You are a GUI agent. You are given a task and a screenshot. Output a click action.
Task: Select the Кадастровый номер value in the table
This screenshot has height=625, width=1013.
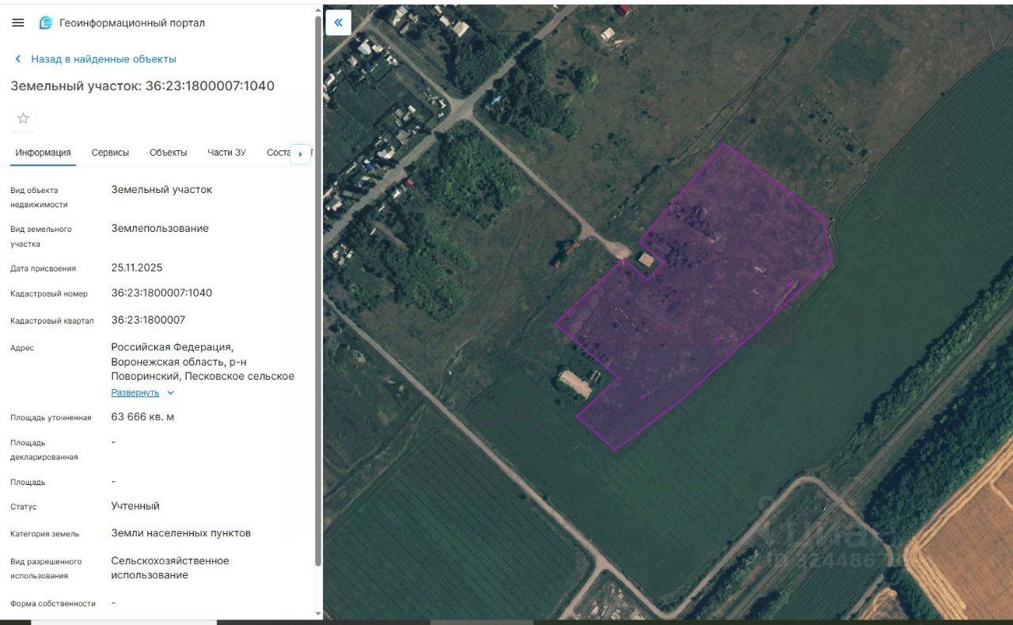[161, 293]
